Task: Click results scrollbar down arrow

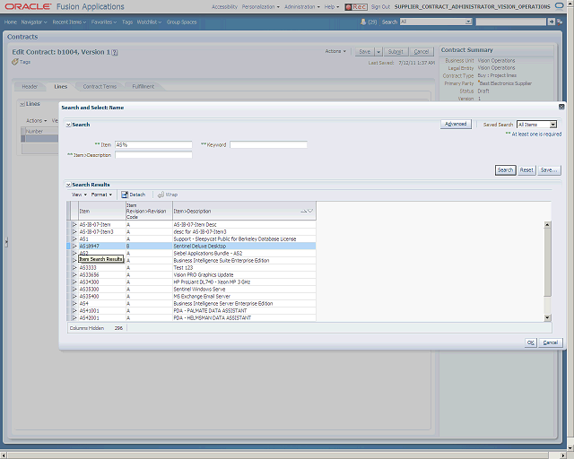Action: point(547,317)
